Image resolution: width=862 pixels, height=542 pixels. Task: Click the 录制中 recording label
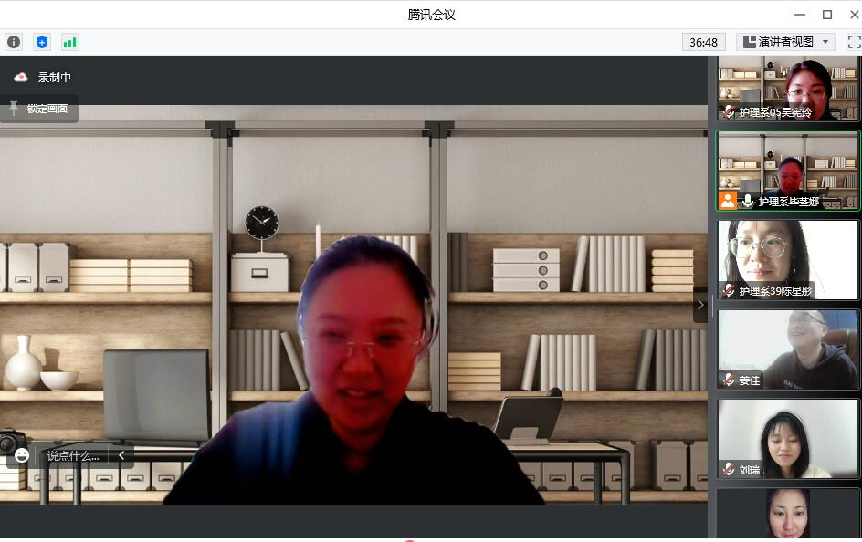click(x=54, y=78)
